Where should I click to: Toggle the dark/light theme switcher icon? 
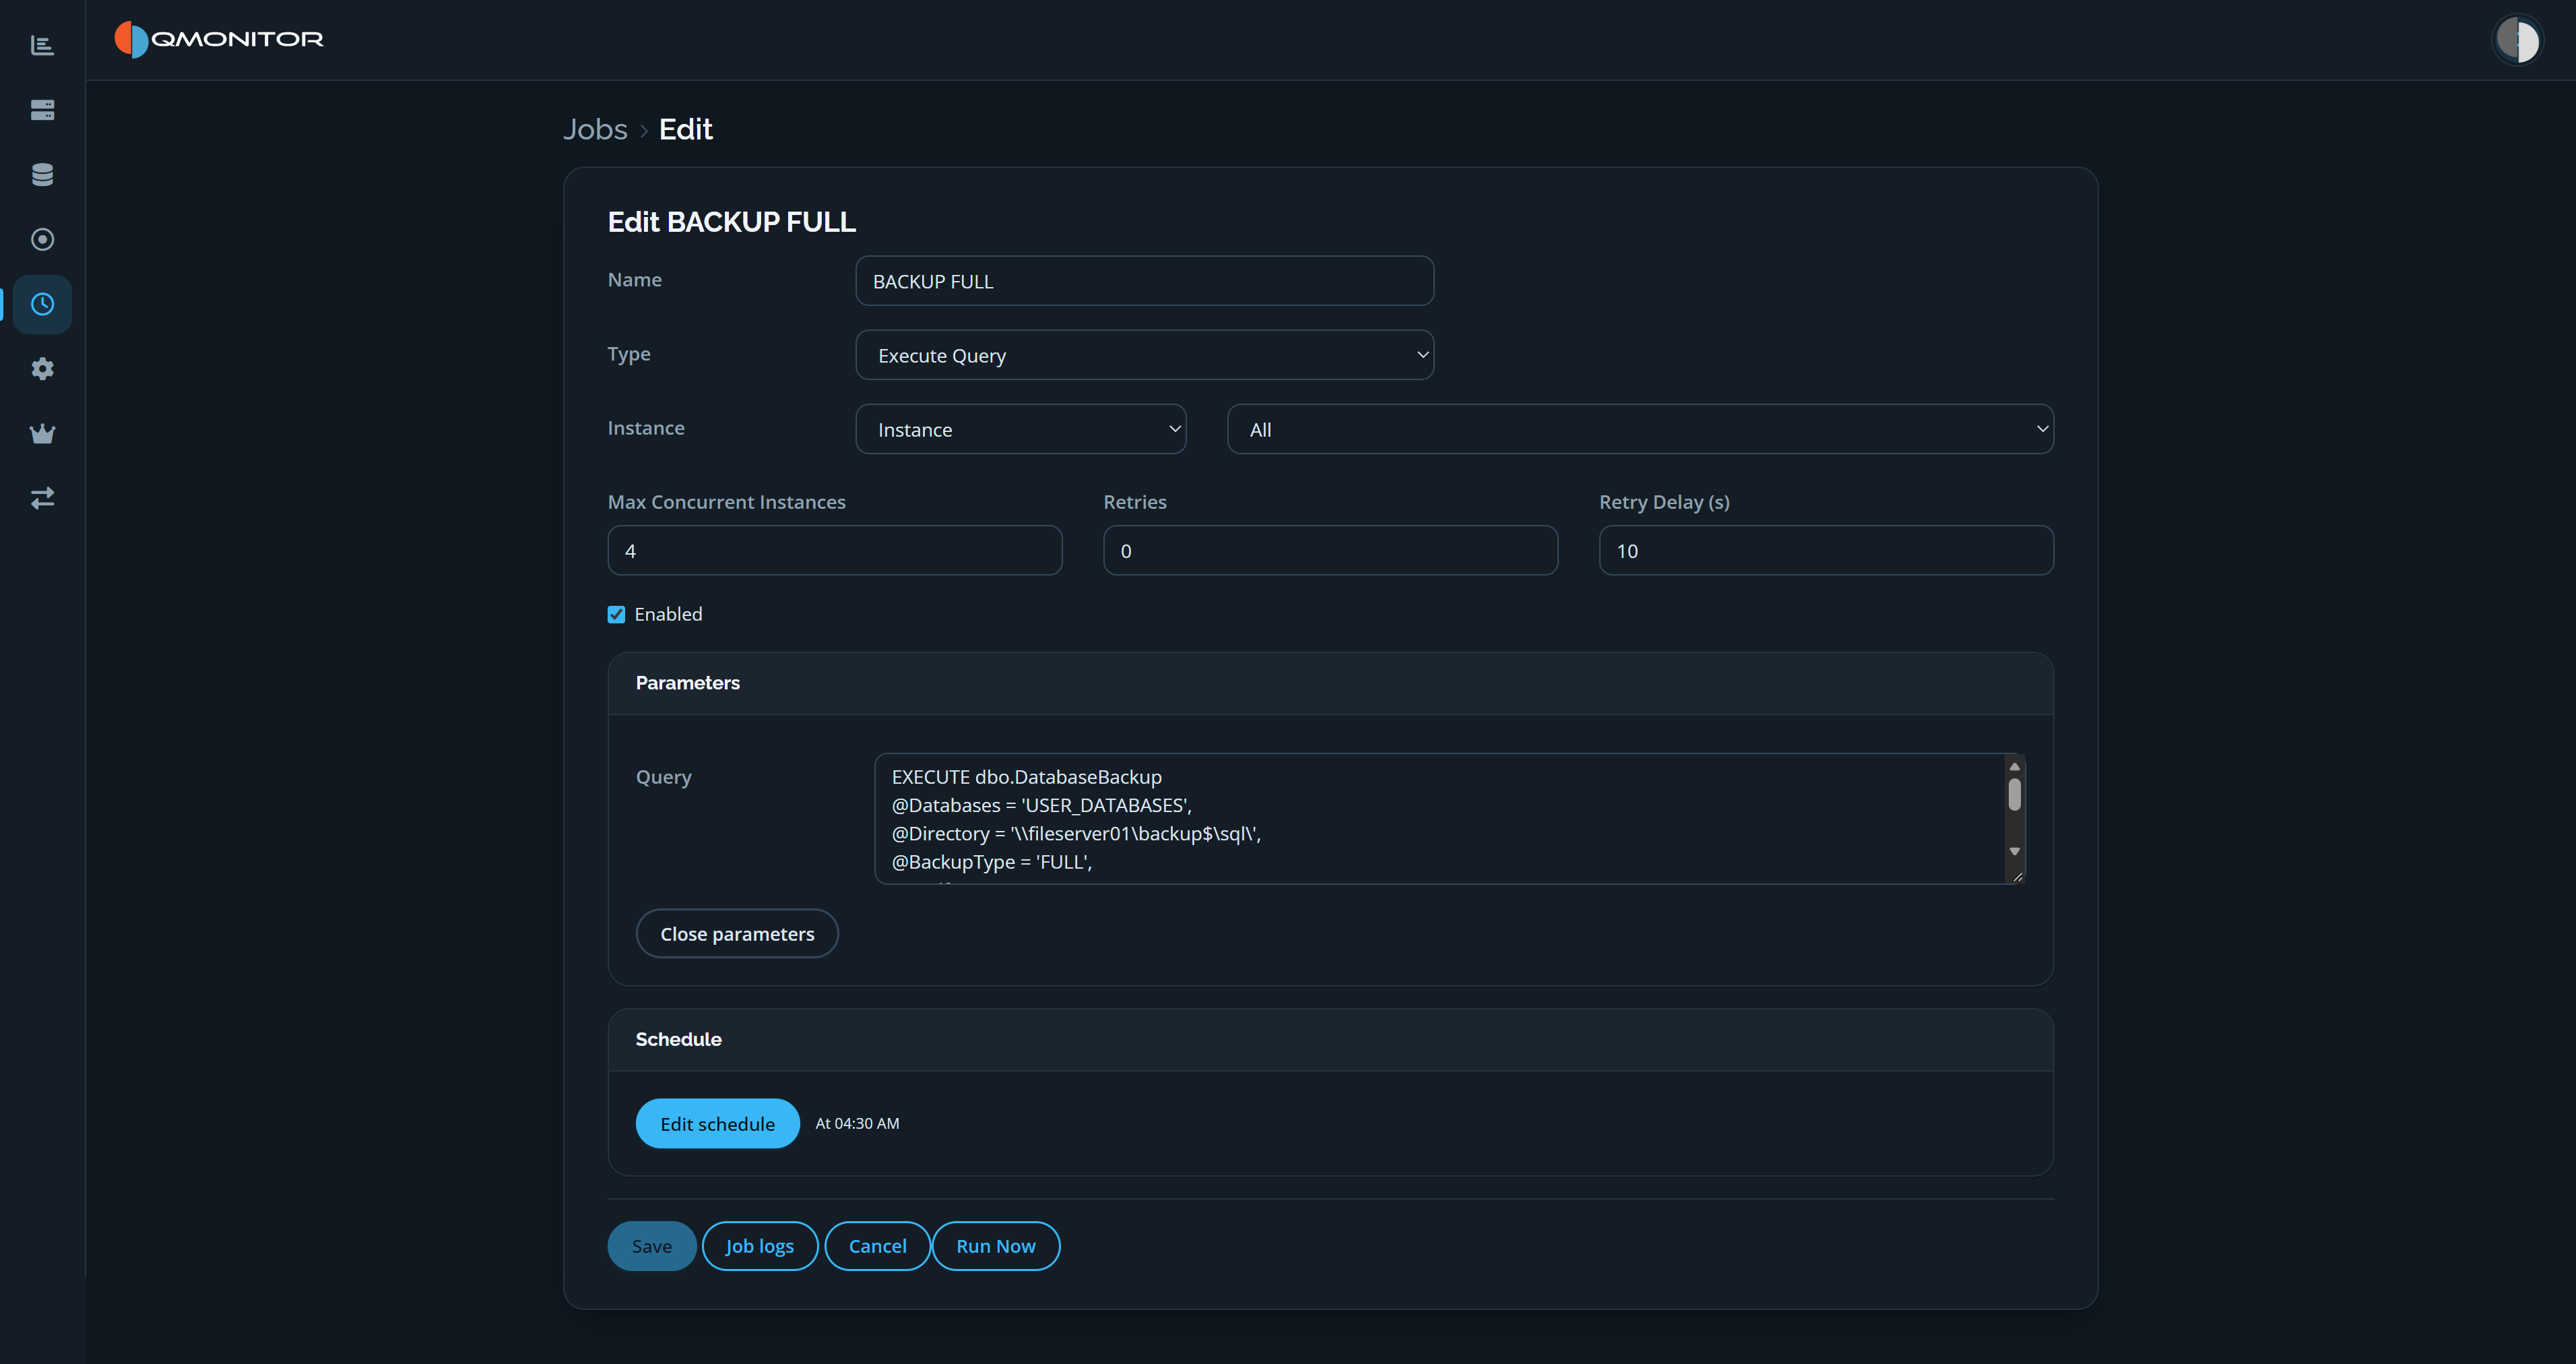click(2517, 40)
